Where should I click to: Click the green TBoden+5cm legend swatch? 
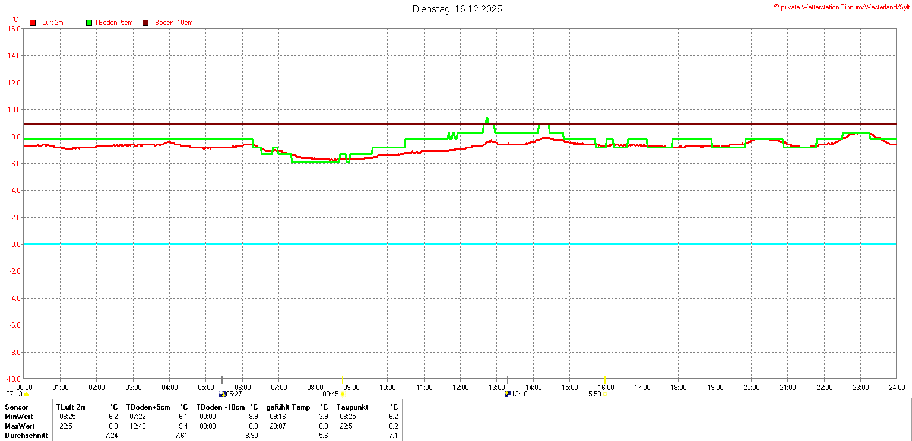[90, 23]
